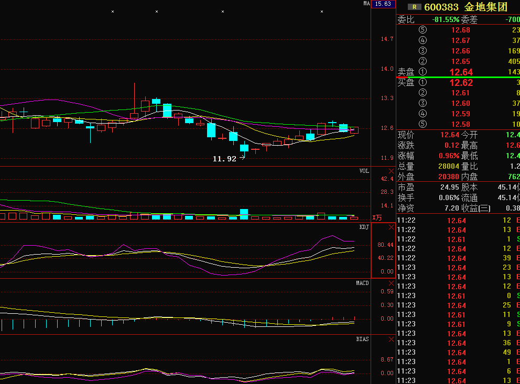The height and width of the screenshot is (384, 520).
Task: Click the 15.63 price box on axis
Action: point(383,4)
